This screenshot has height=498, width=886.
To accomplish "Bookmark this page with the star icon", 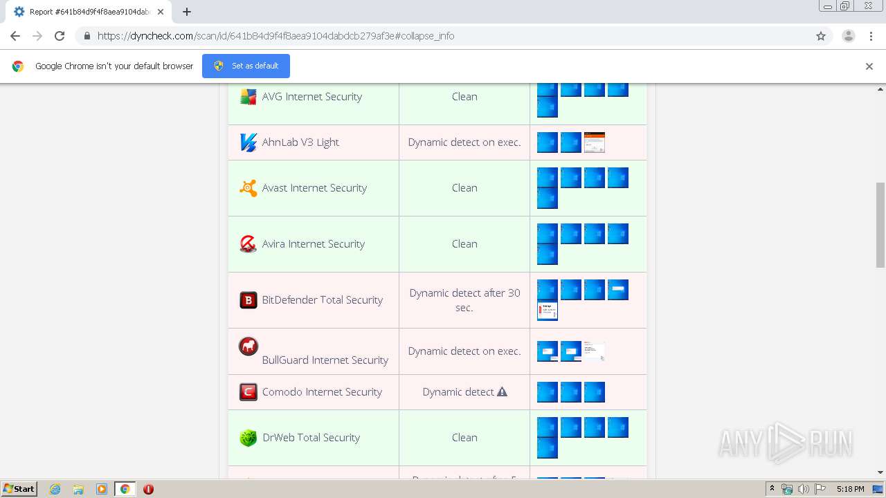I will pos(821,36).
